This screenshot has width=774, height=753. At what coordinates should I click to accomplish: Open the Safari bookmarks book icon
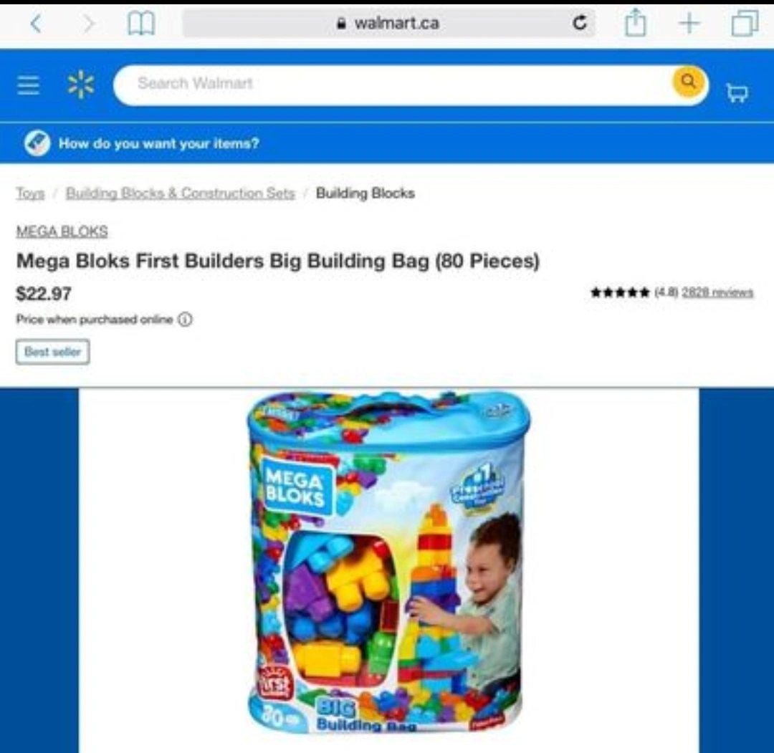[141, 23]
